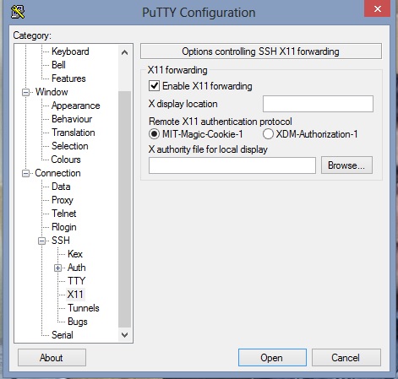Uncheck Enable X11 forwarding
This screenshot has width=398, height=379.
click(154, 86)
